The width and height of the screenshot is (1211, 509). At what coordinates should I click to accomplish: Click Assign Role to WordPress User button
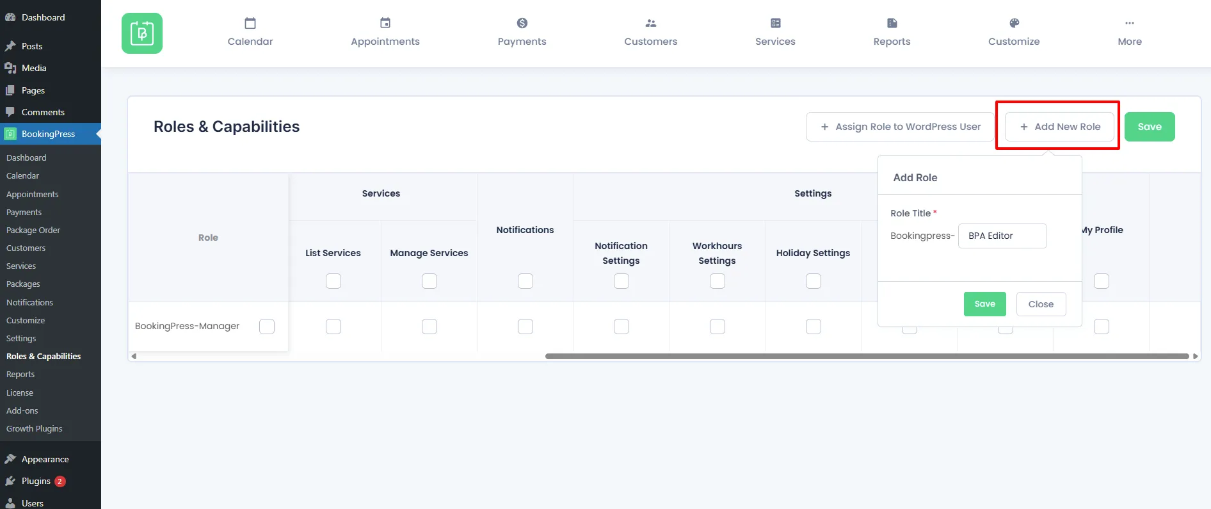pyautogui.click(x=900, y=127)
